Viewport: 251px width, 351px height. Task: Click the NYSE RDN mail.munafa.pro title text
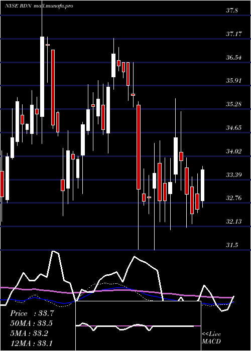(x=39, y=6)
